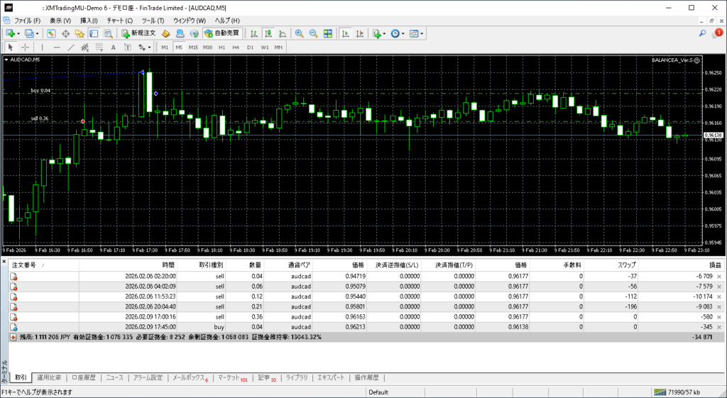Tile chart windows with the grid icon

pyautogui.click(x=327, y=33)
